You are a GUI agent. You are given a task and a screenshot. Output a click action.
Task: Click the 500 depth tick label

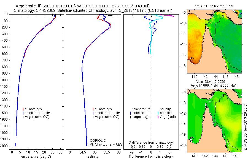[5, 47]
